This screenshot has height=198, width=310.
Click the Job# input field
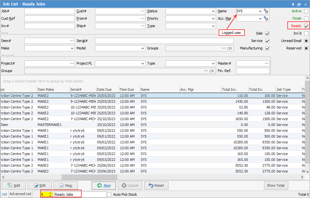tap(49, 11)
